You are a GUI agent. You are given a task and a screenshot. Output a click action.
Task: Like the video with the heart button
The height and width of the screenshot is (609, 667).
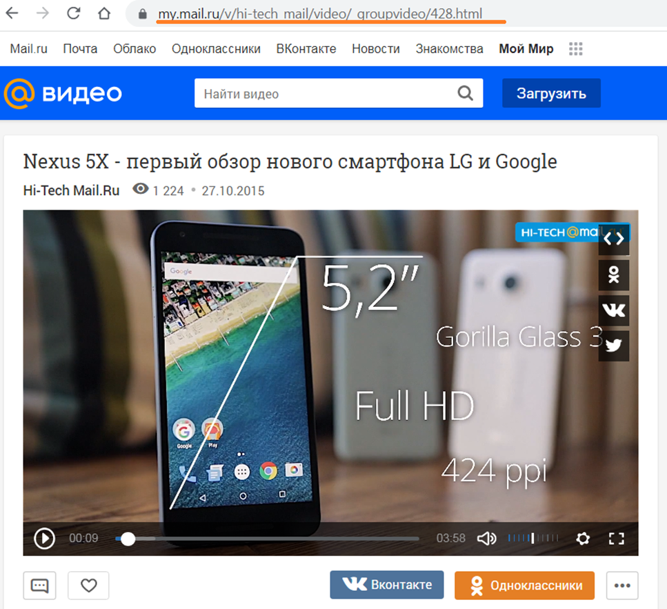point(88,586)
